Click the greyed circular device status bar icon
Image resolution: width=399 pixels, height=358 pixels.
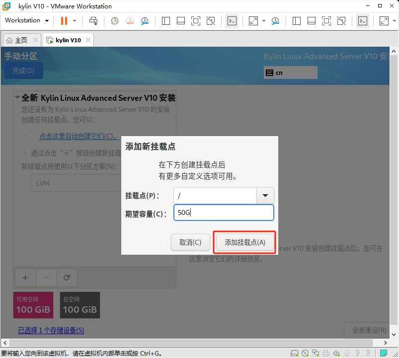347,353
